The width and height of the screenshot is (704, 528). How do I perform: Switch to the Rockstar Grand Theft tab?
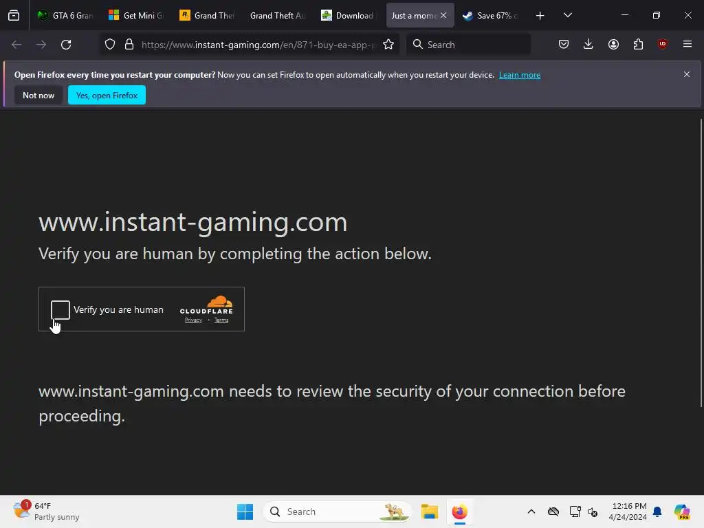[208, 15]
